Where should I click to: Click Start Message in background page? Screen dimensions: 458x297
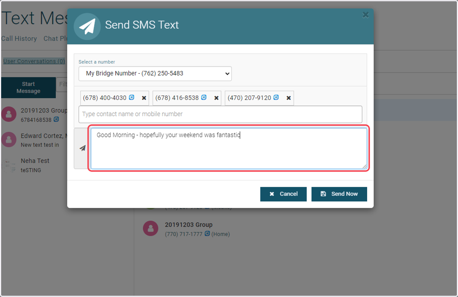coord(29,88)
